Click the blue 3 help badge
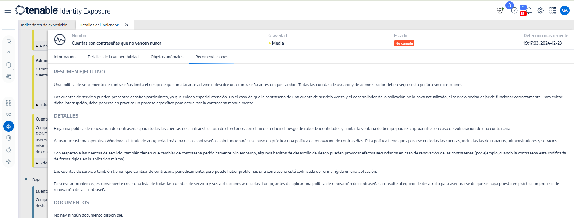Image resolution: width=574 pixels, height=218 pixels. click(509, 5)
